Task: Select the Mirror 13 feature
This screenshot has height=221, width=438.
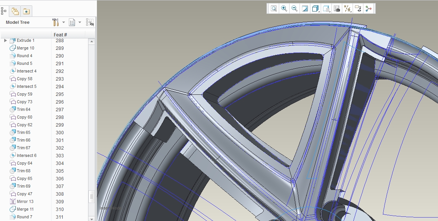Action: tap(25, 201)
